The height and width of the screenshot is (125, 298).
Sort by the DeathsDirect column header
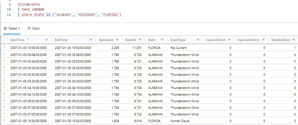tap(281, 40)
